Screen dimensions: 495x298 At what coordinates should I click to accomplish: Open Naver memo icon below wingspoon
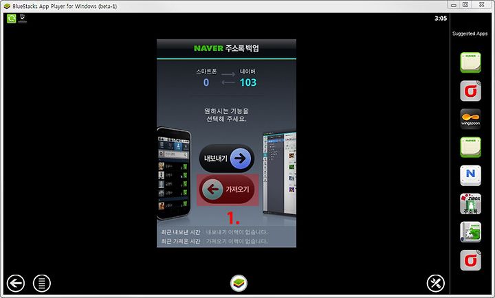coord(470,147)
